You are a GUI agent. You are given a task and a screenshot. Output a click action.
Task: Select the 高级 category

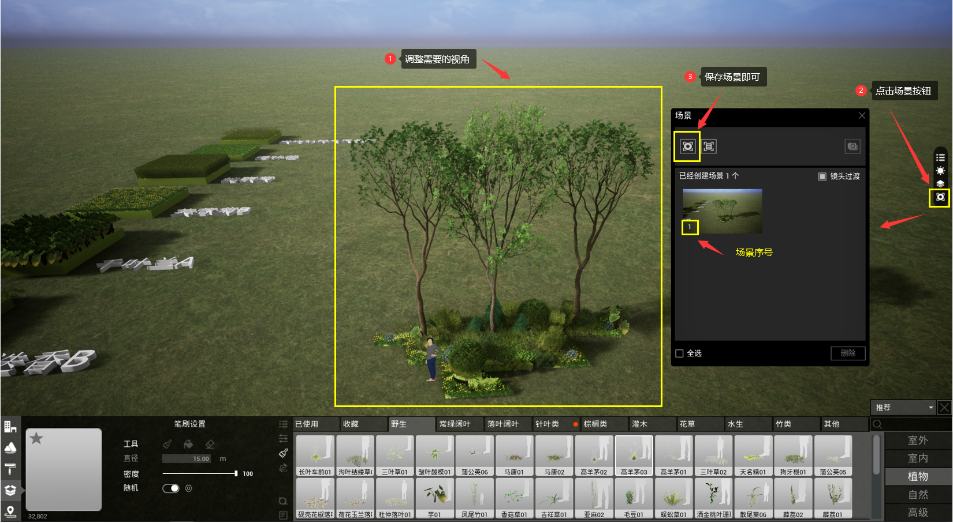click(x=918, y=513)
